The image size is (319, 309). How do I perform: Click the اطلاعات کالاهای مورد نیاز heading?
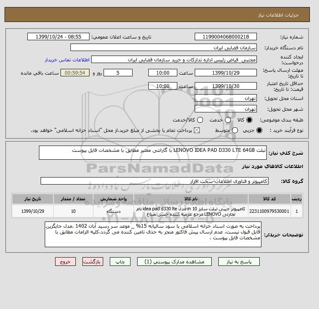tap(273, 166)
